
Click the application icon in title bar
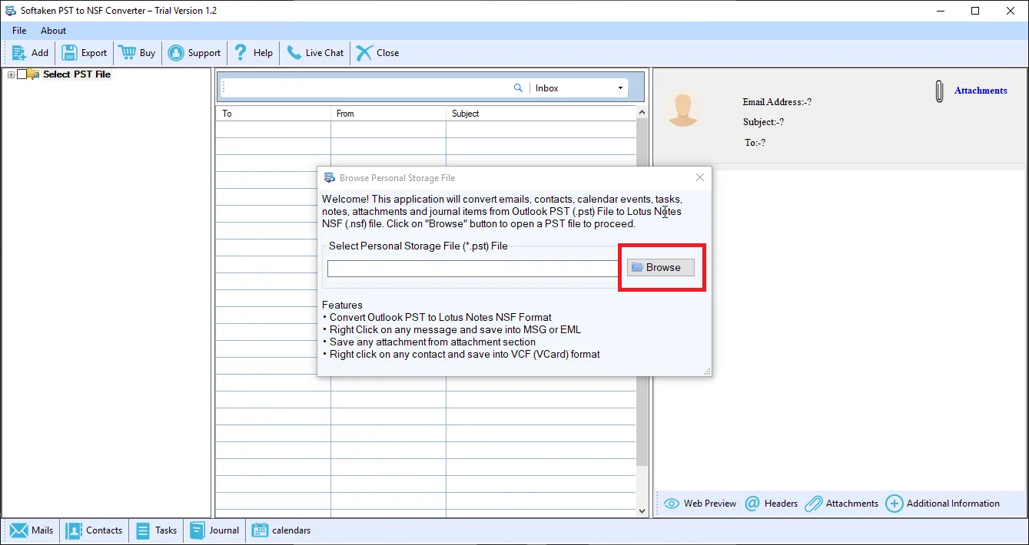coord(11,11)
